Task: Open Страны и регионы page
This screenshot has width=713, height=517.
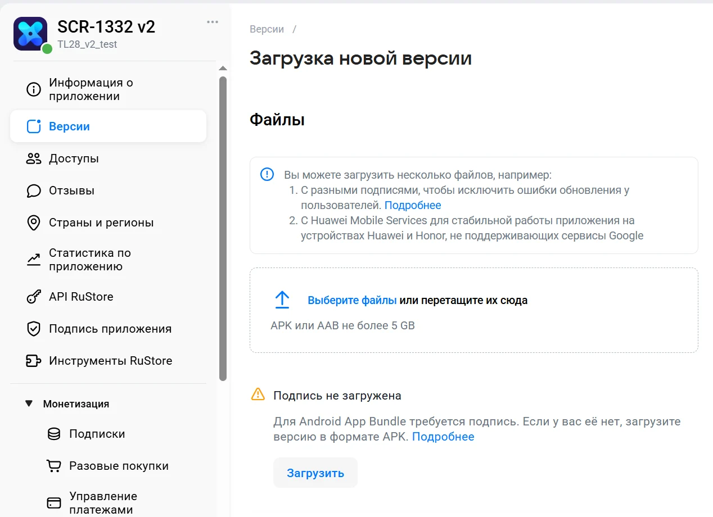Action: (108, 223)
